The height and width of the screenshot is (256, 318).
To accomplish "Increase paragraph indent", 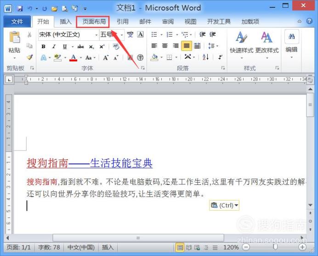I will (x=213, y=34).
